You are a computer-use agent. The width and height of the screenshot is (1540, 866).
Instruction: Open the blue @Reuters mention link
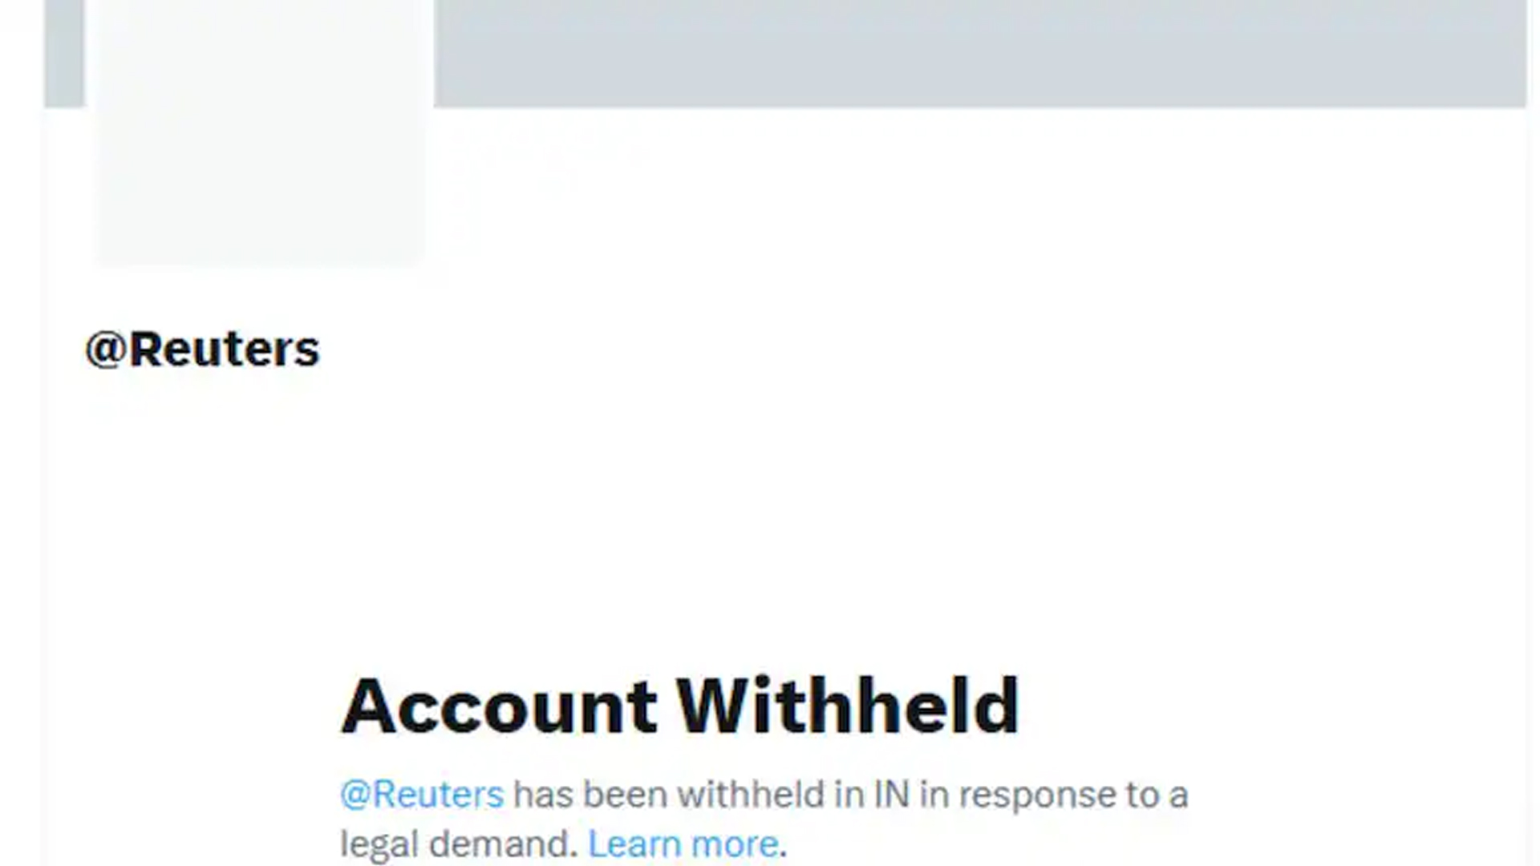(x=422, y=795)
